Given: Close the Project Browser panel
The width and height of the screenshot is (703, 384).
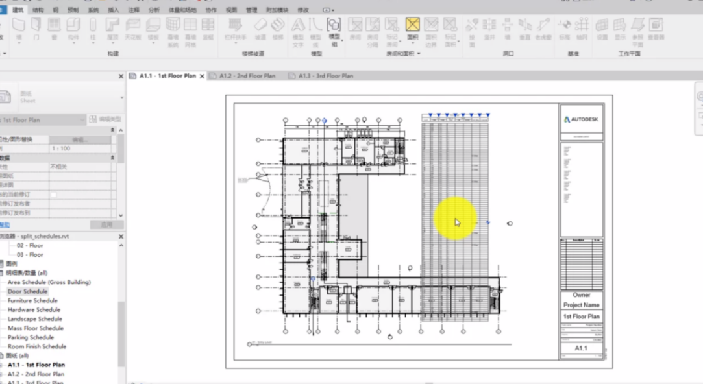Looking at the screenshot, I should click(121, 236).
